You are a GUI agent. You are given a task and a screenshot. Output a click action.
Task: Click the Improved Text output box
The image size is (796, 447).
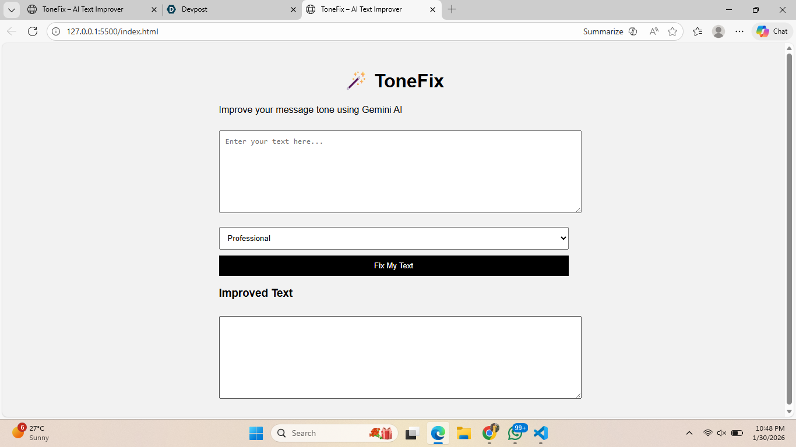click(x=400, y=357)
